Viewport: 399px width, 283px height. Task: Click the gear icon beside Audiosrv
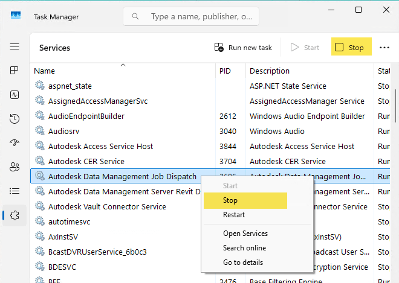[x=40, y=130]
